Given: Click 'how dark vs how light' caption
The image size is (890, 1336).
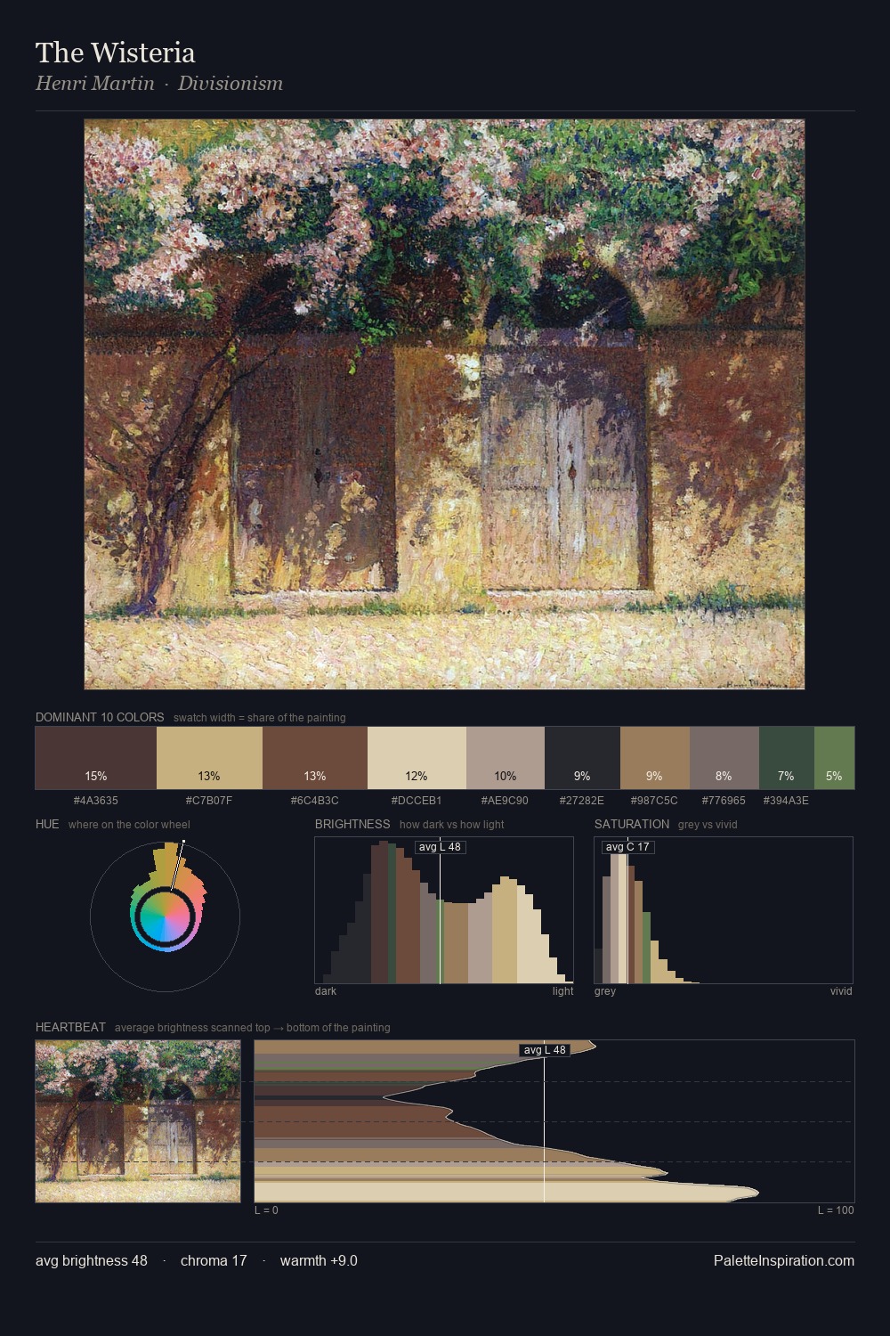Looking at the screenshot, I should pos(452,825).
